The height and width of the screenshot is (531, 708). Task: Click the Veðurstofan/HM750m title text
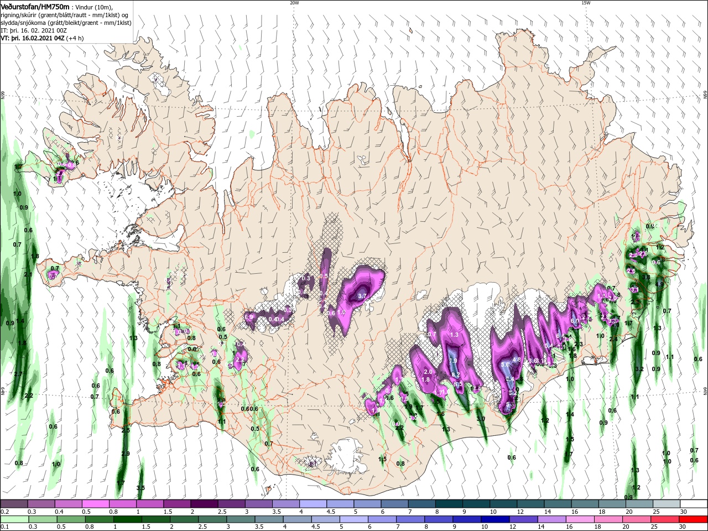35,6
